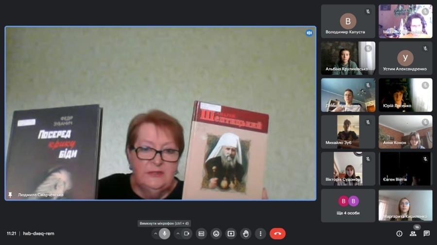This screenshot has height=245, width=437.
Task: Turn off the camera button
Action: [187, 233]
